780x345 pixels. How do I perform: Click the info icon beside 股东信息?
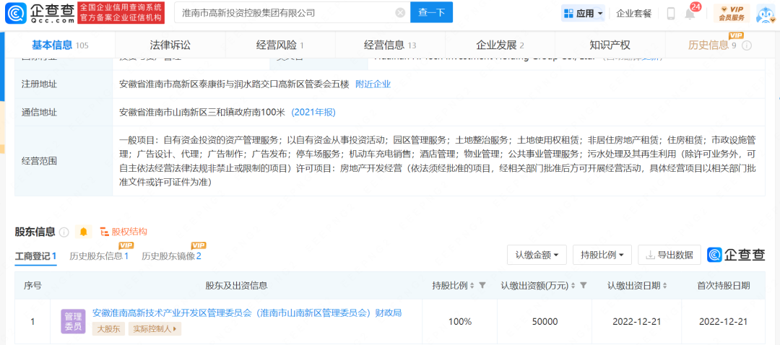click(x=64, y=232)
